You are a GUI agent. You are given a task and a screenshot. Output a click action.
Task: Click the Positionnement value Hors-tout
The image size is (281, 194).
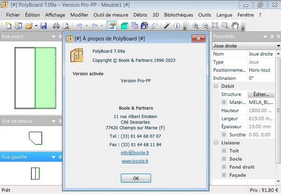(261, 70)
